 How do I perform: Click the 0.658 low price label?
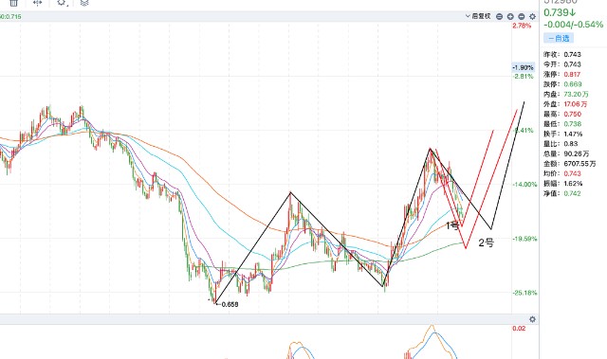click(x=230, y=304)
